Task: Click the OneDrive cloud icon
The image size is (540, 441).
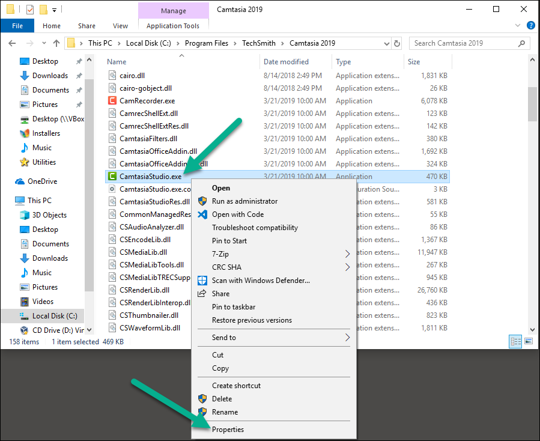Action: coord(20,181)
